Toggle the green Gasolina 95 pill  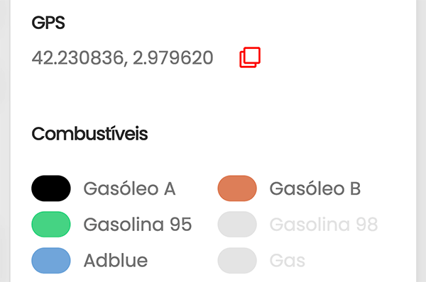click(51, 224)
